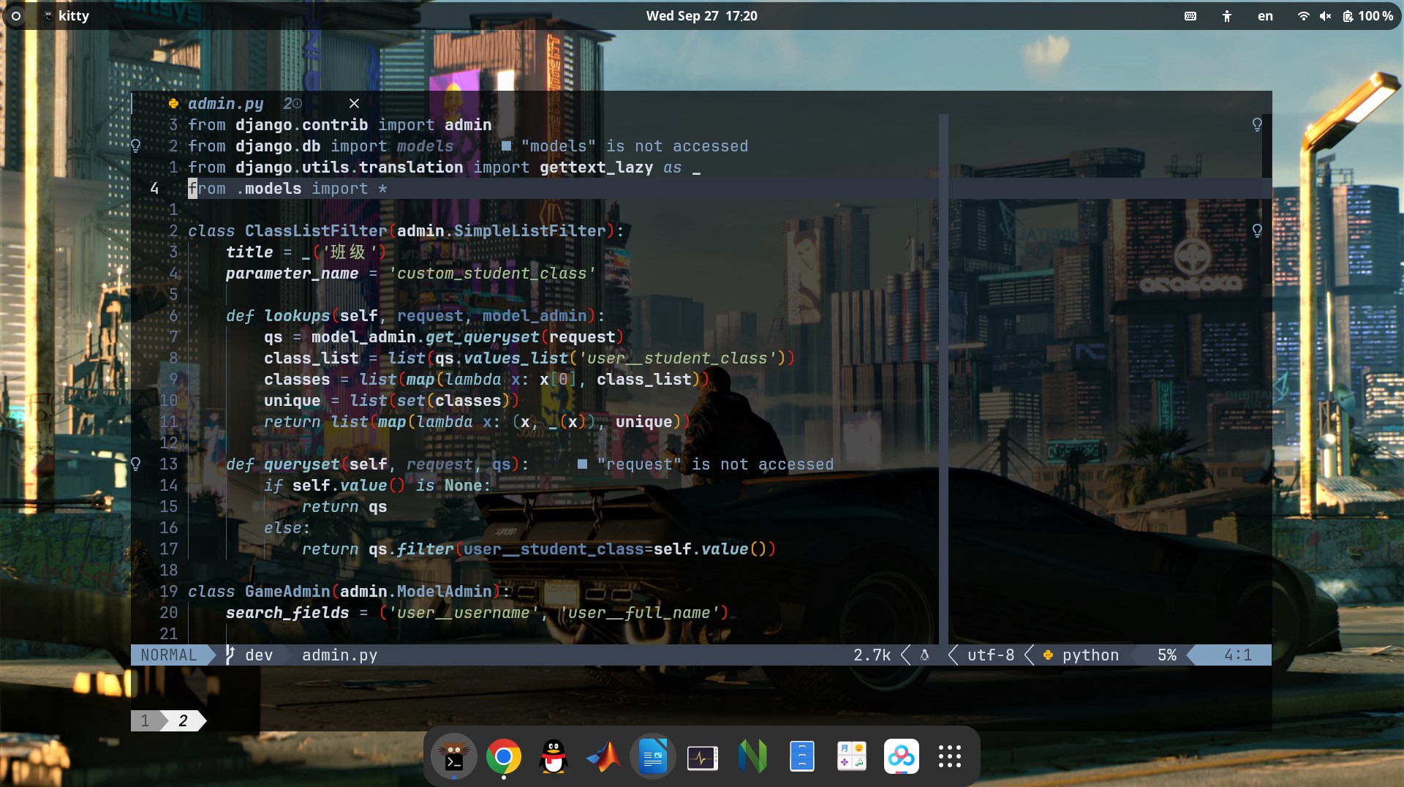Place cursor on the unique = list line
Screen dimensions: 1404x787
[x=391, y=400]
